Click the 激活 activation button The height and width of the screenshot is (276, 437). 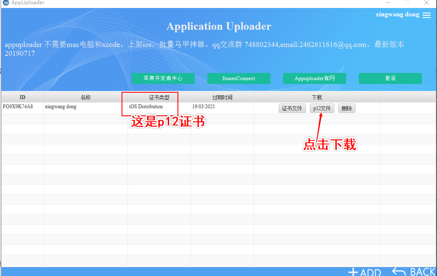pyautogui.click(x=390, y=78)
